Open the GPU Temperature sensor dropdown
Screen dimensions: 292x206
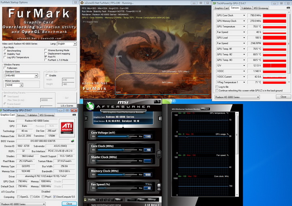[x=231, y=26]
